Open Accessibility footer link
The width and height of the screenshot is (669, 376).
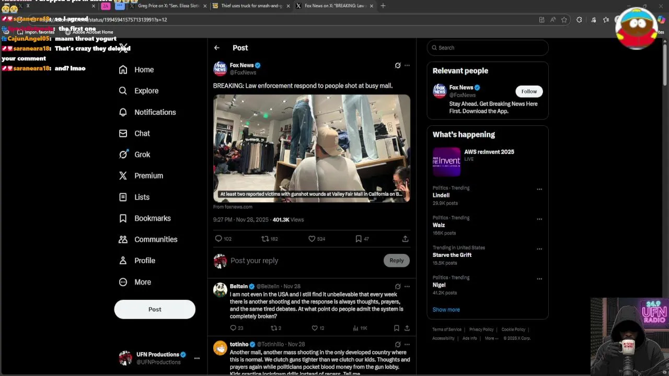[443, 338]
